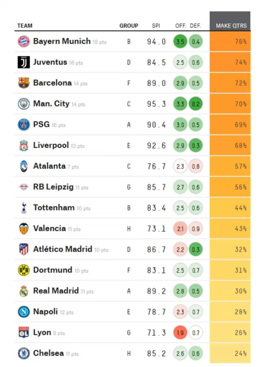Click the Tottenham cockerel crest
The height and width of the screenshot is (367, 264).
tap(23, 208)
